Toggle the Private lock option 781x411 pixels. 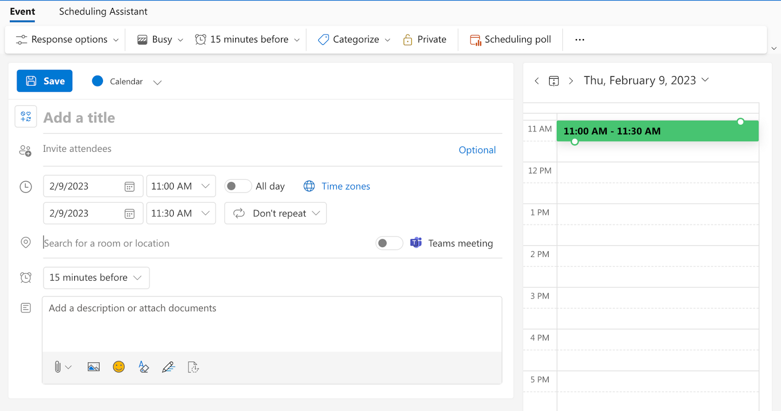[x=425, y=40]
